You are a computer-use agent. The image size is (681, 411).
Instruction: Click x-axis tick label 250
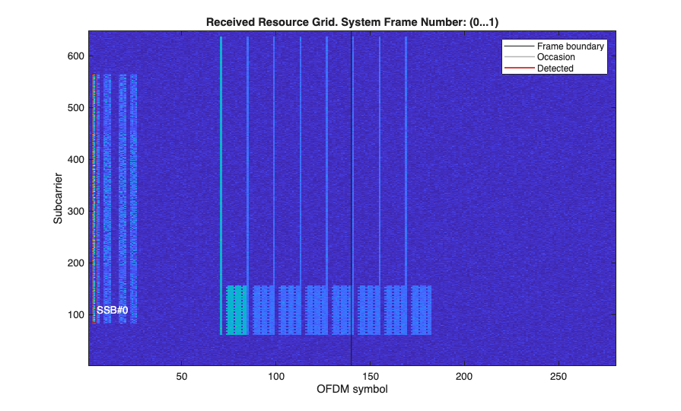[x=558, y=376]
